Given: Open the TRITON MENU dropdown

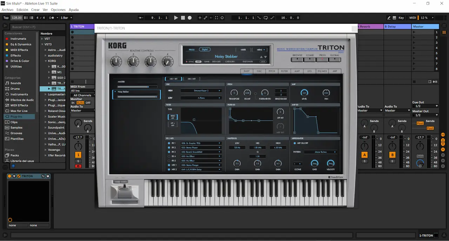Looking at the screenshot, I should pos(260,50).
